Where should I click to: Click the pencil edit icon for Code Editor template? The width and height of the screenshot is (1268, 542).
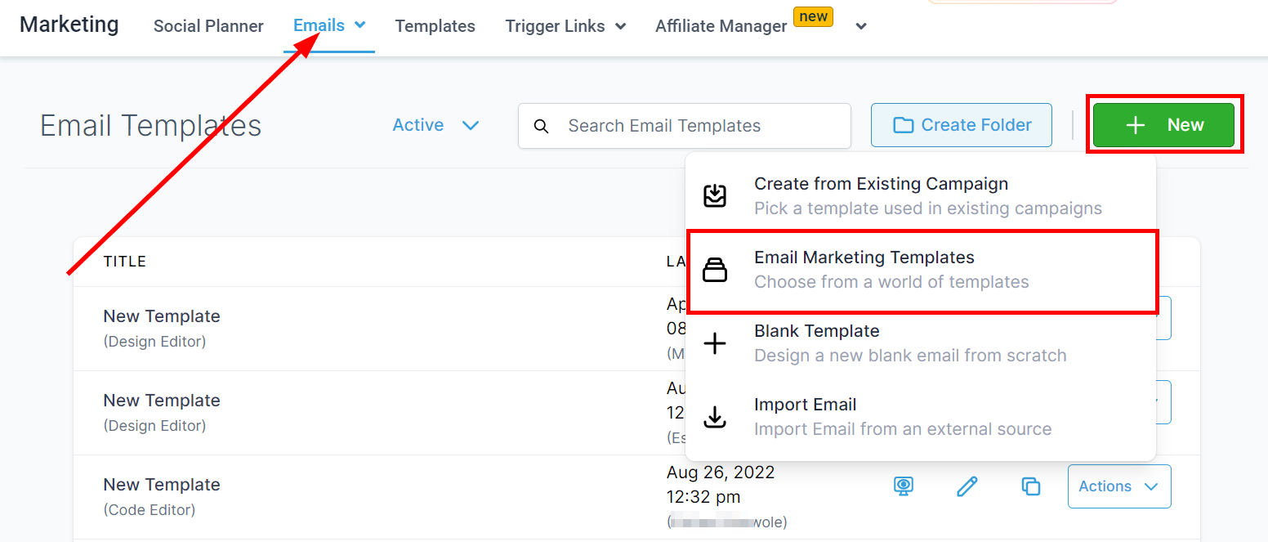pos(967,486)
